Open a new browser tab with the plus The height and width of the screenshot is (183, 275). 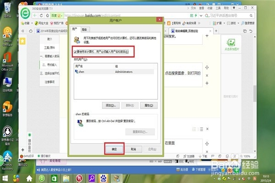216,31
